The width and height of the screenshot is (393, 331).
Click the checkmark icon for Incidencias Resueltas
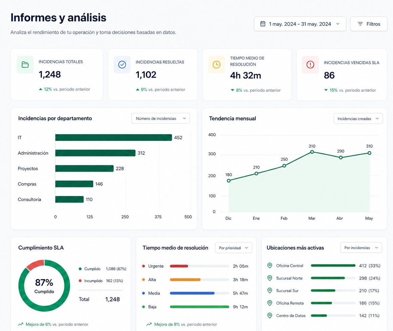122,65
